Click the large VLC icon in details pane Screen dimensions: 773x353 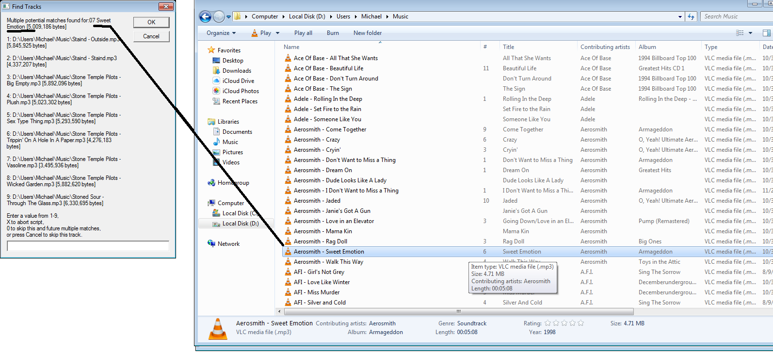(x=218, y=329)
